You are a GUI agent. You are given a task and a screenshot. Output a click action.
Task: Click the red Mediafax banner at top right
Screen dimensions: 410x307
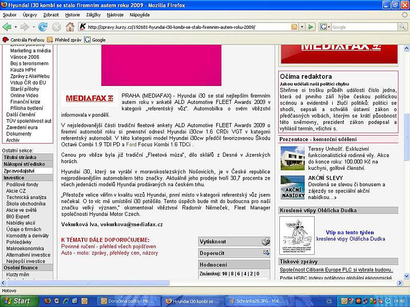339,54
